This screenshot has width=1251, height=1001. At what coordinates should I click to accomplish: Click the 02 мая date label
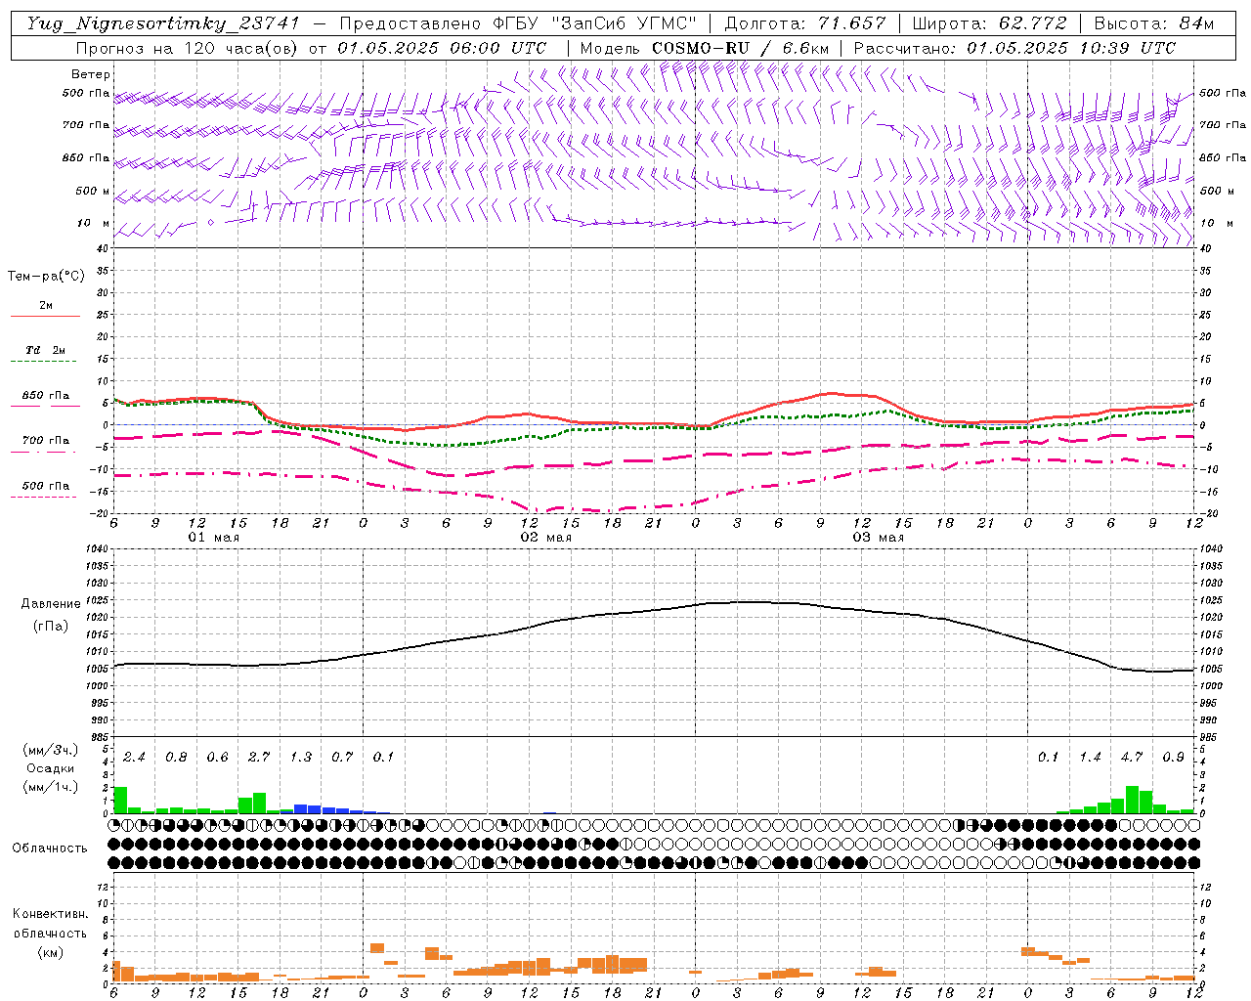(546, 538)
